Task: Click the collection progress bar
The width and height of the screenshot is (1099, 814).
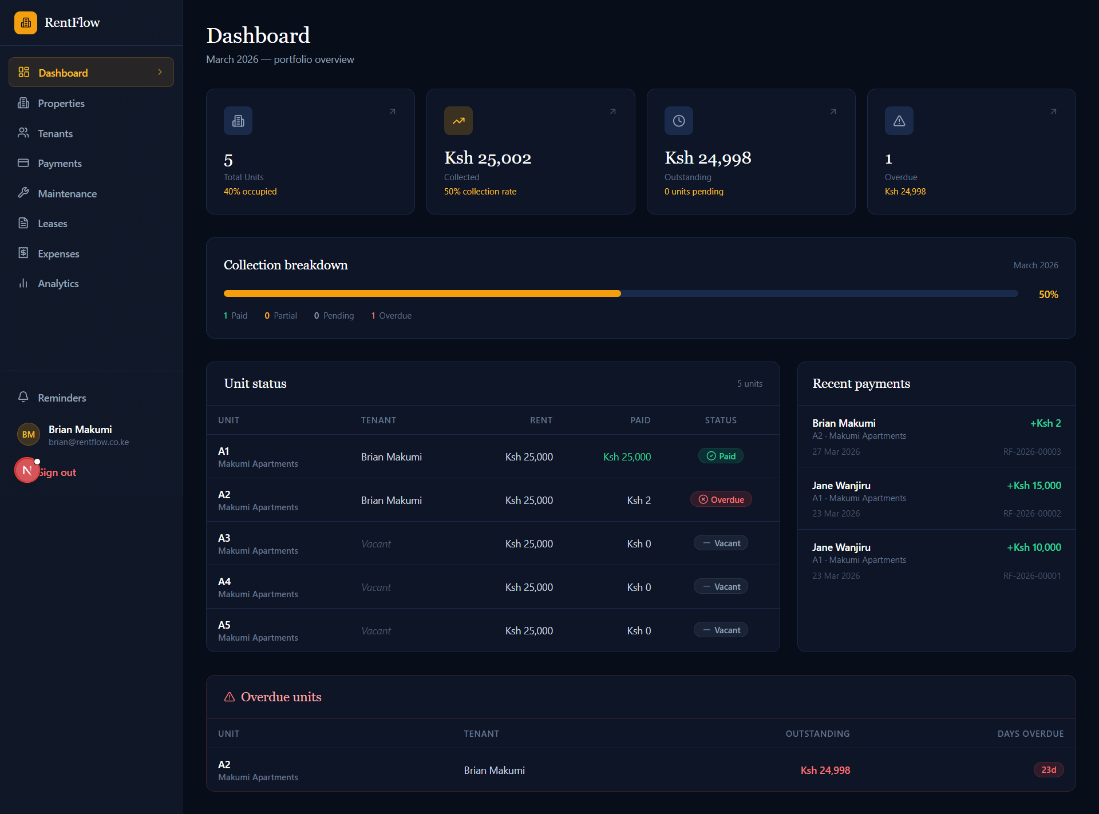Action: [621, 293]
